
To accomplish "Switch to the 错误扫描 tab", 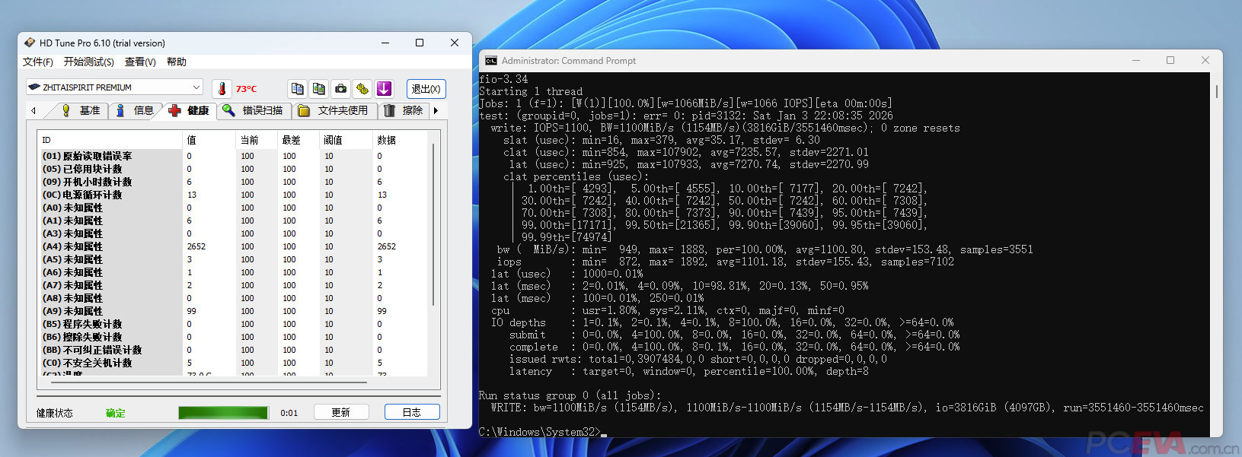I will 254,111.
